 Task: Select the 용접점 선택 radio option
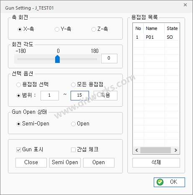point(18,85)
